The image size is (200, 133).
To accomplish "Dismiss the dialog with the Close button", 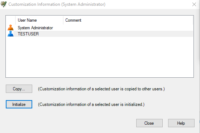I will (149, 123).
